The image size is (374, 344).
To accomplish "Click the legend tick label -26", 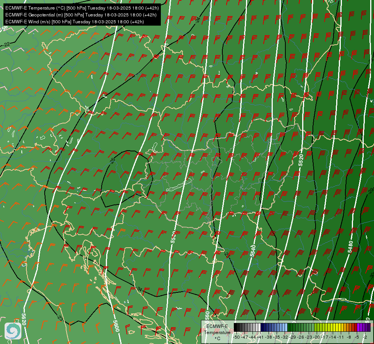I will click(301, 338).
